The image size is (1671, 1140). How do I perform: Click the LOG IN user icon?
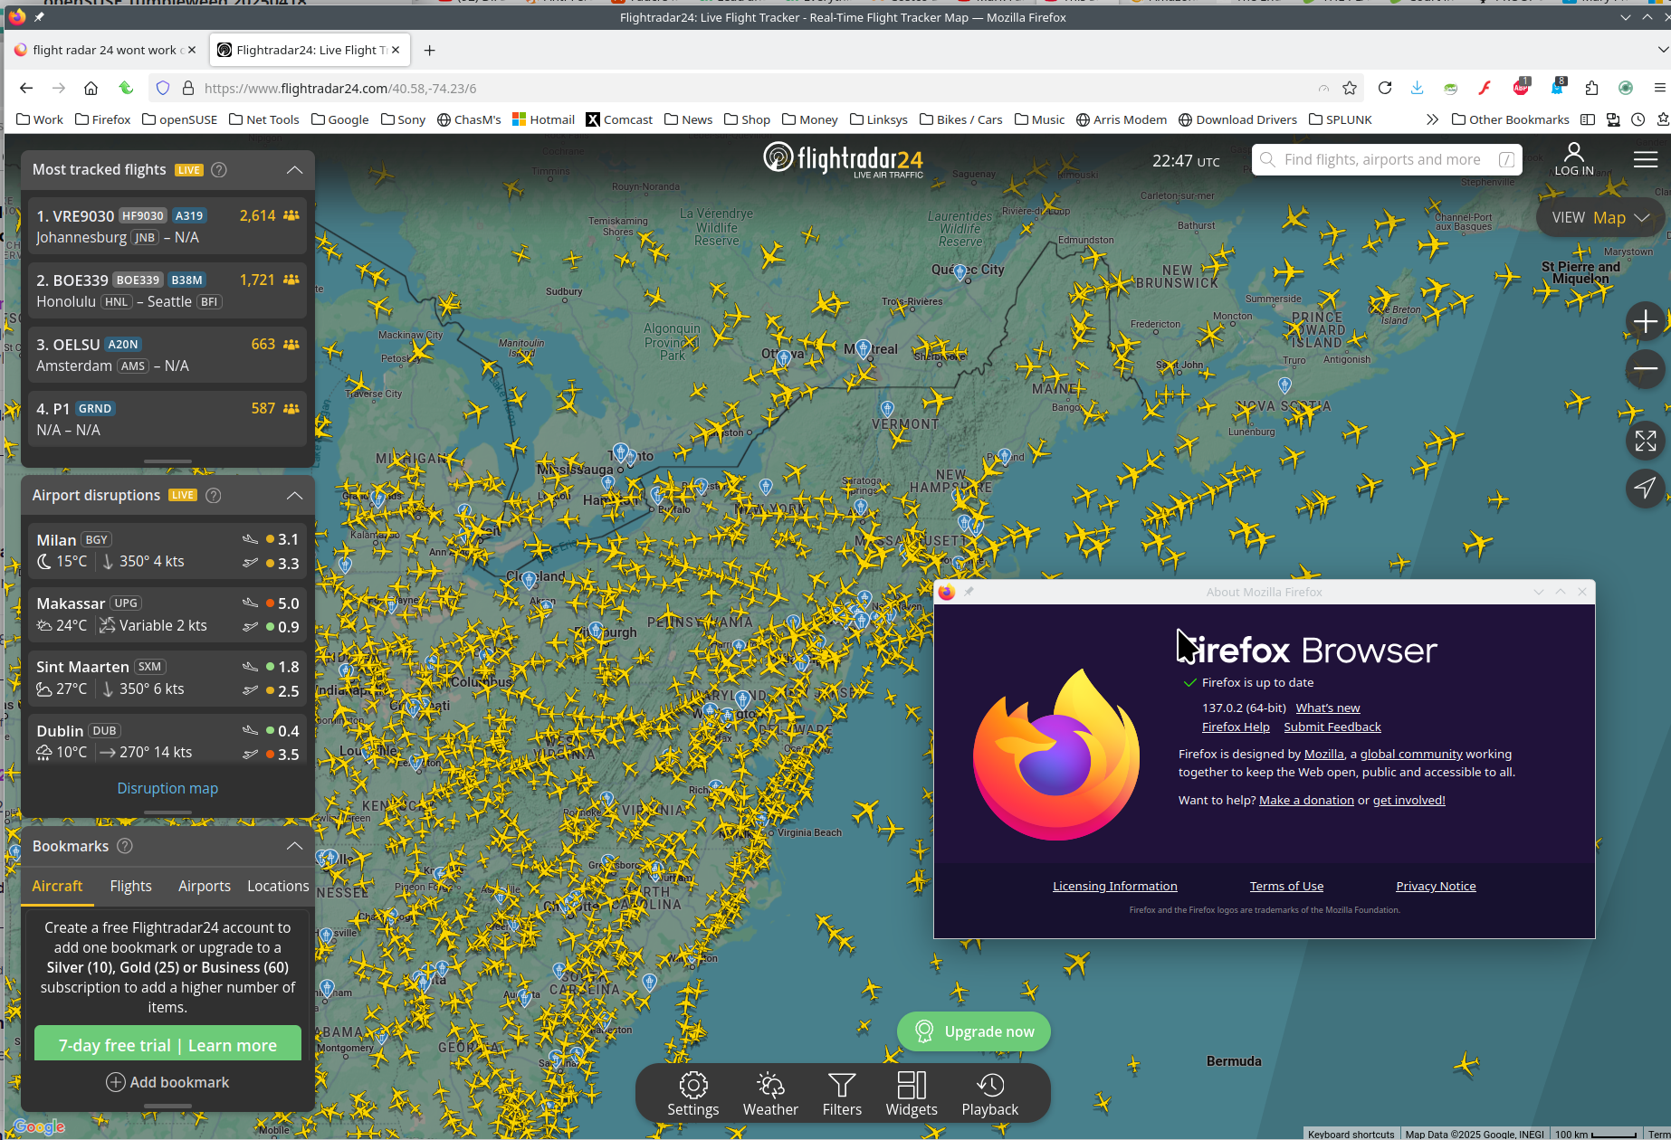point(1574,159)
